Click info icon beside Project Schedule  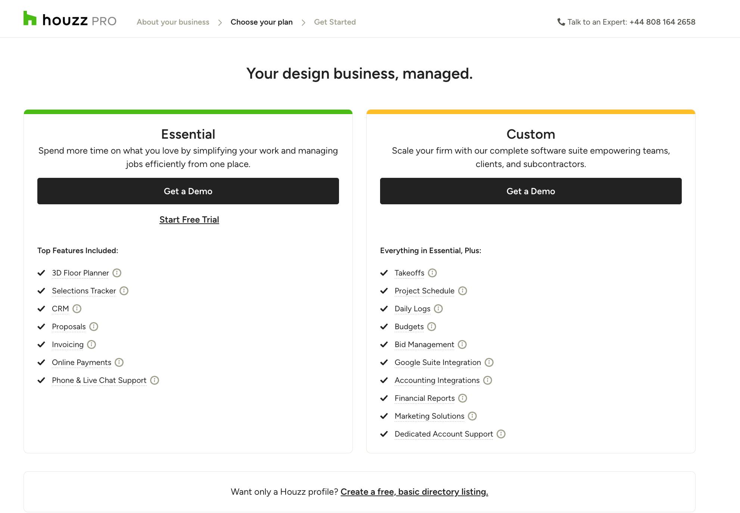point(463,291)
